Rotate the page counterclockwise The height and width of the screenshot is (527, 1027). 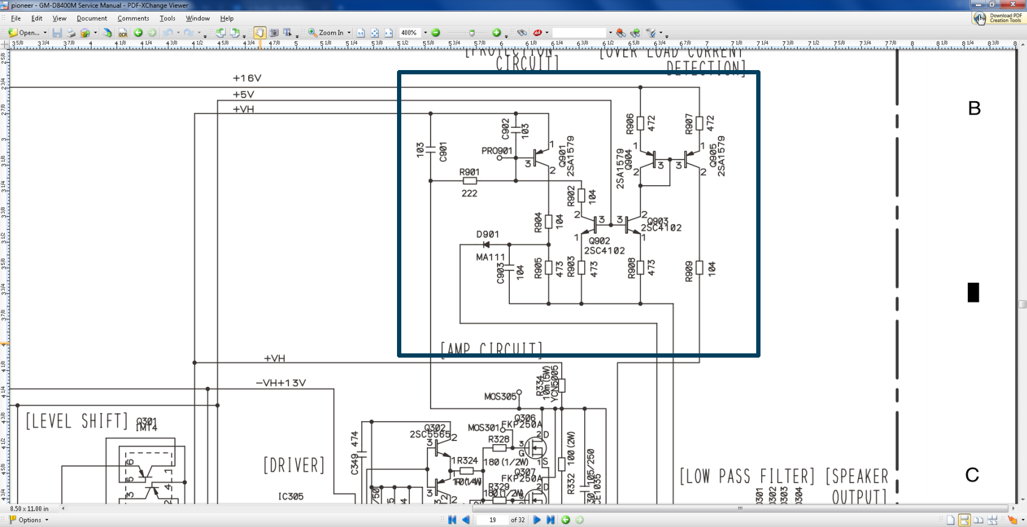point(221,33)
